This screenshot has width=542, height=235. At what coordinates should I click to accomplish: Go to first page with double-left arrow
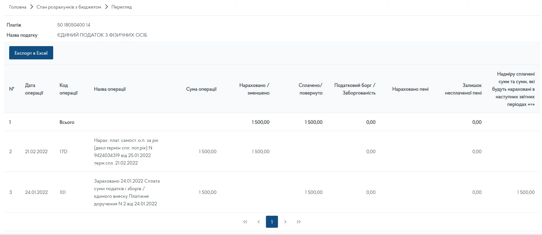point(245,222)
